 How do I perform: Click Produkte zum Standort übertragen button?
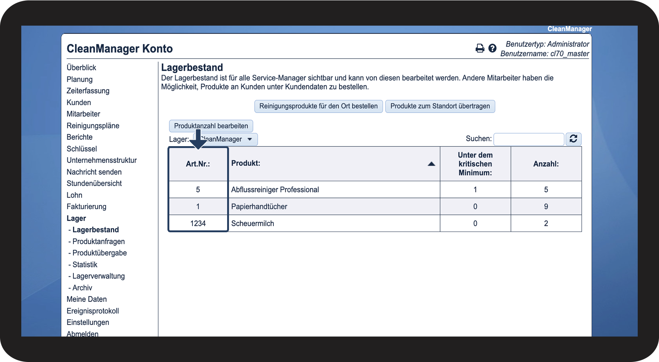440,106
